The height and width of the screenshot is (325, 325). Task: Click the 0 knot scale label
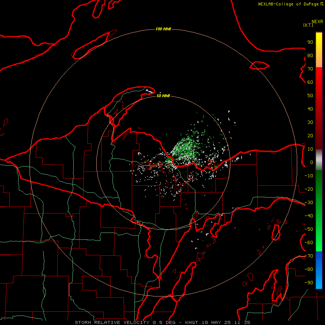pos(312,162)
